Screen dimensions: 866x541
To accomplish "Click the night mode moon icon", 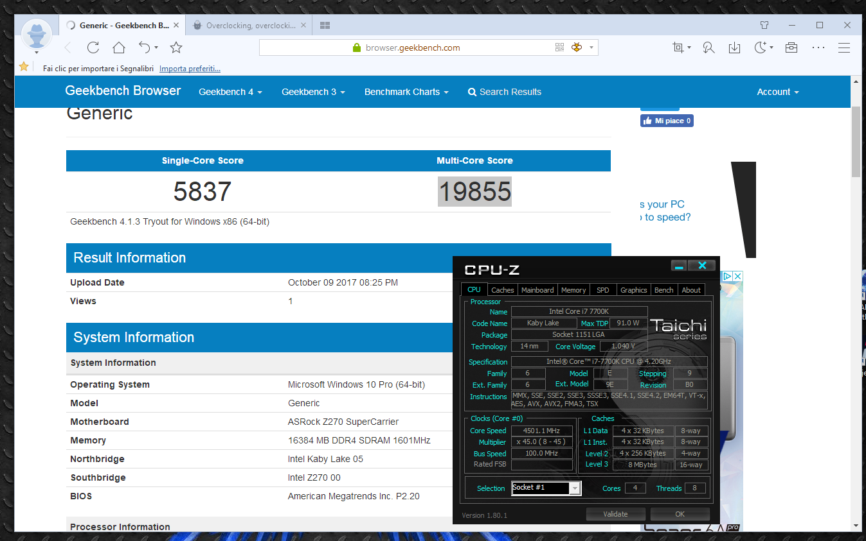I will tap(760, 47).
